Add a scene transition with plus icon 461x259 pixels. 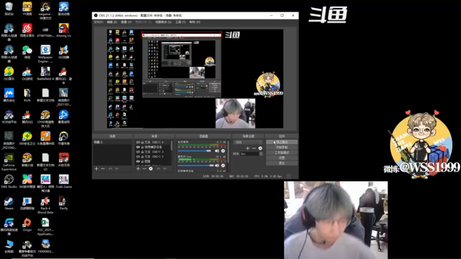point(248,148)
